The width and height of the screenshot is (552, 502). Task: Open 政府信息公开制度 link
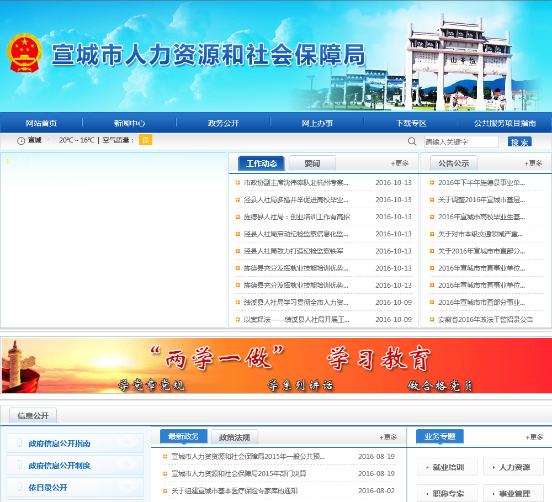(60, 466)
